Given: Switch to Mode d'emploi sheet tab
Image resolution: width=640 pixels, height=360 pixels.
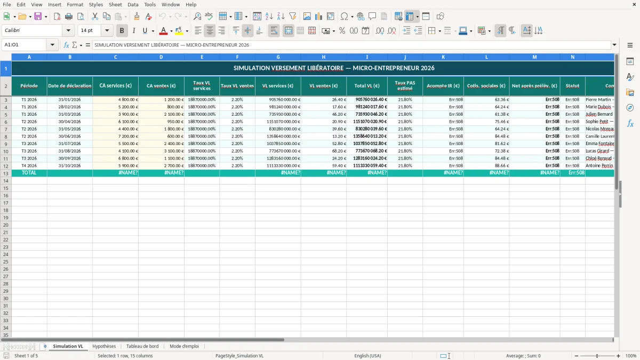Looking at the screenshot, I should click(x=184, y=347).
